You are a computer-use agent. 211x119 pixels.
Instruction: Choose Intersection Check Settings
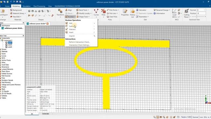[79, 45]
